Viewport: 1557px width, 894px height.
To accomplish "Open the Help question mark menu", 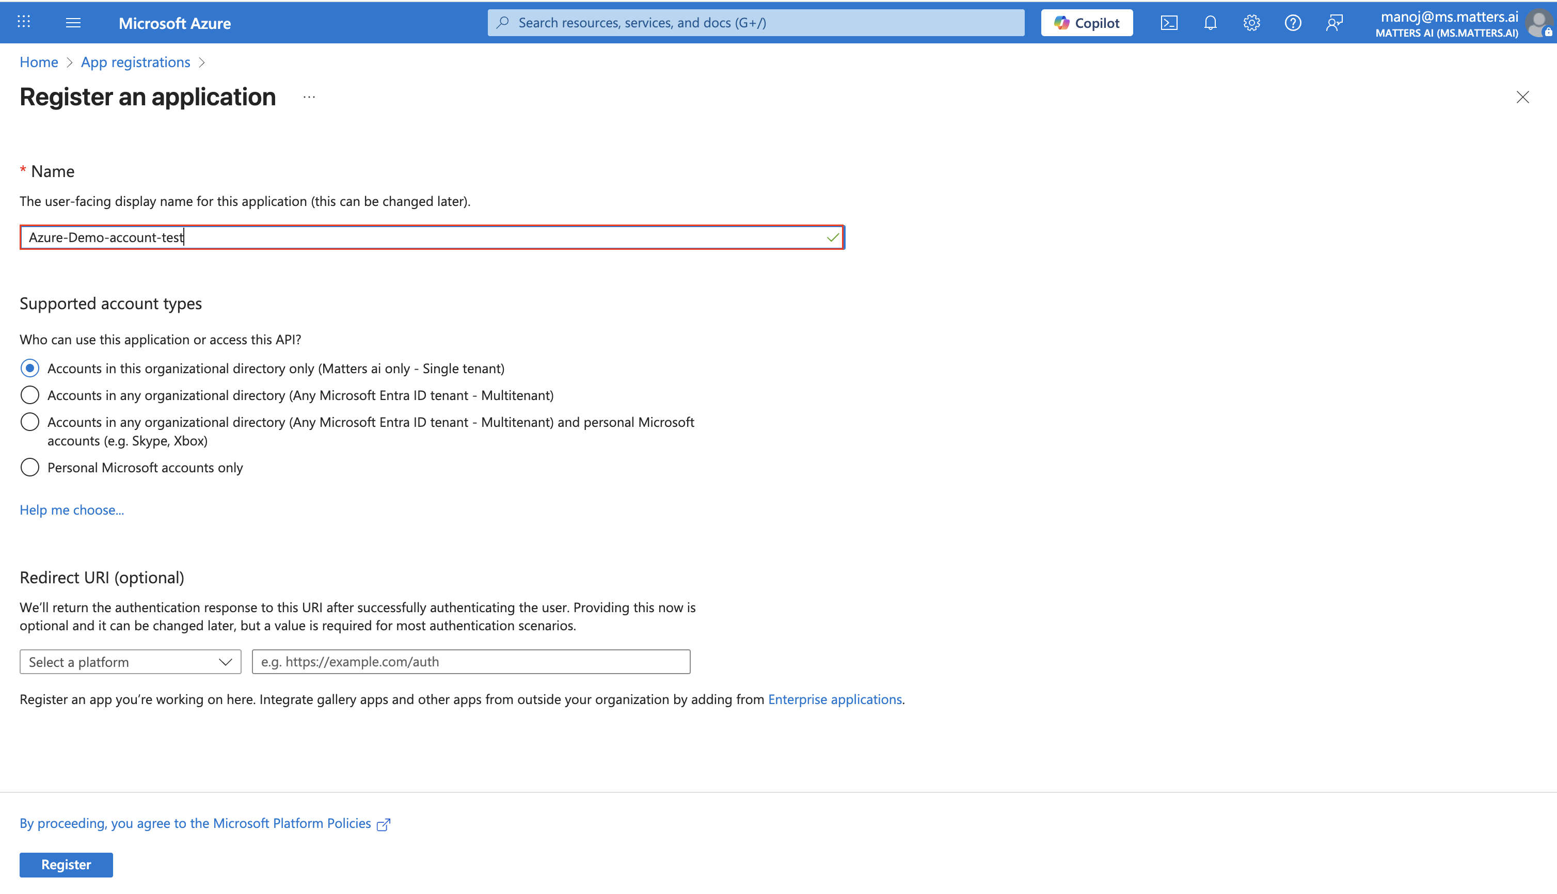I will [x=1292, y=23].
